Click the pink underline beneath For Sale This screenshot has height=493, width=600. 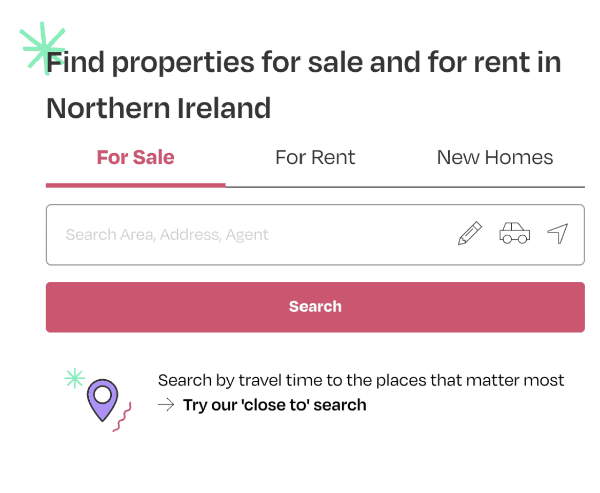point(135,186)
